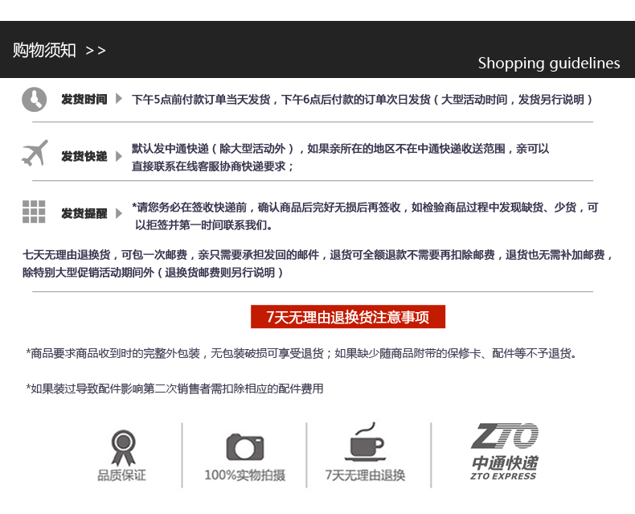
Task: Click the red 7天无理由退换货注意事项 banner
Action: coord(348,317)
